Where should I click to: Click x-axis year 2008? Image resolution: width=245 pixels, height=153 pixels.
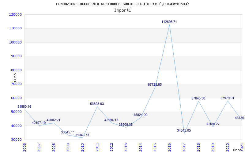(x=54, y=147)
